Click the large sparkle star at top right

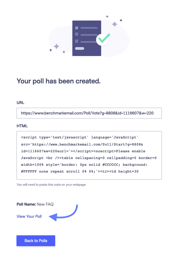114,24
